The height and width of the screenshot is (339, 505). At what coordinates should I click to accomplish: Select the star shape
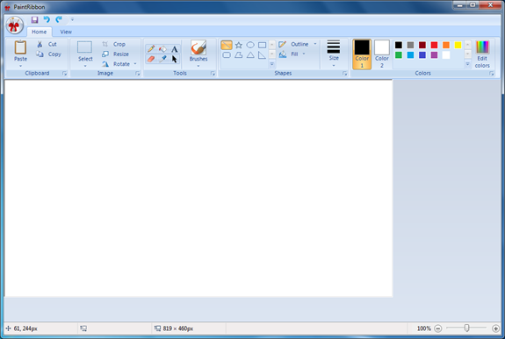tap(238, 45)
